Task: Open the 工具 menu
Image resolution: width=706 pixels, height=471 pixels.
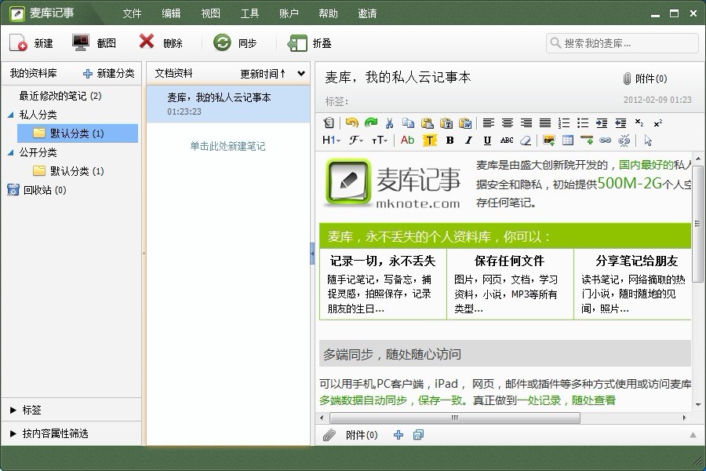Action: coord(249,13)
